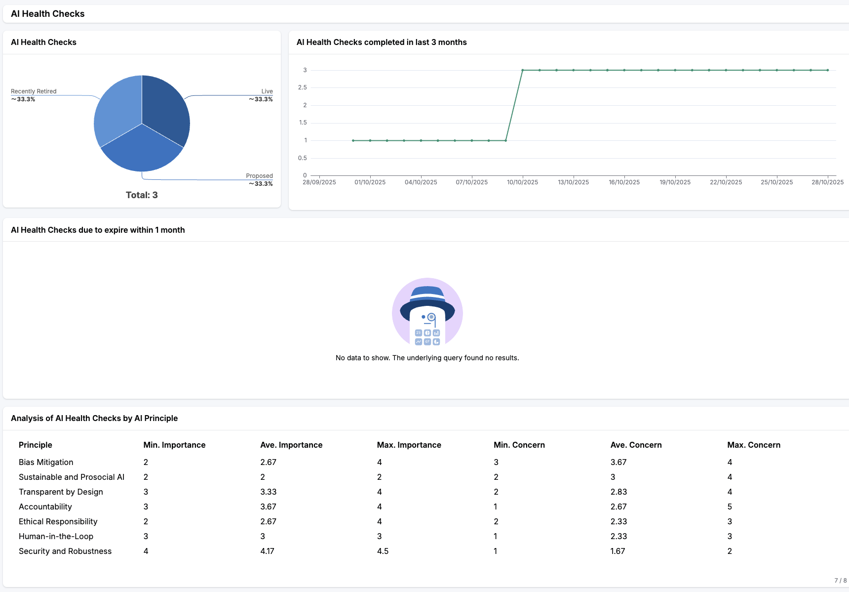
Task: Sort by the Ave. Importance column header
Action: tap(291, 445)
